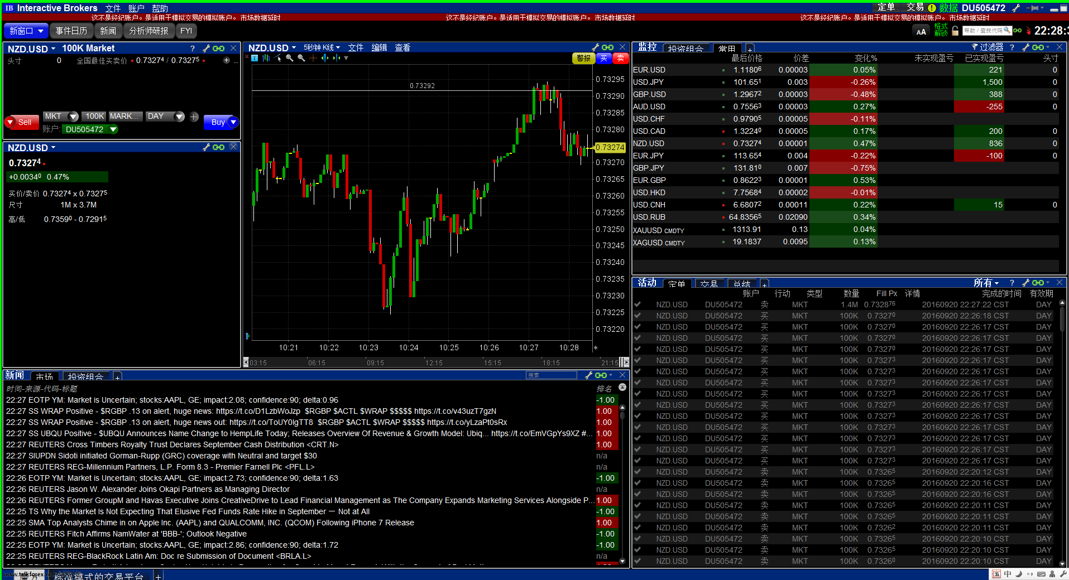Click chain link icon in the order entry panel

pos(219,49)
